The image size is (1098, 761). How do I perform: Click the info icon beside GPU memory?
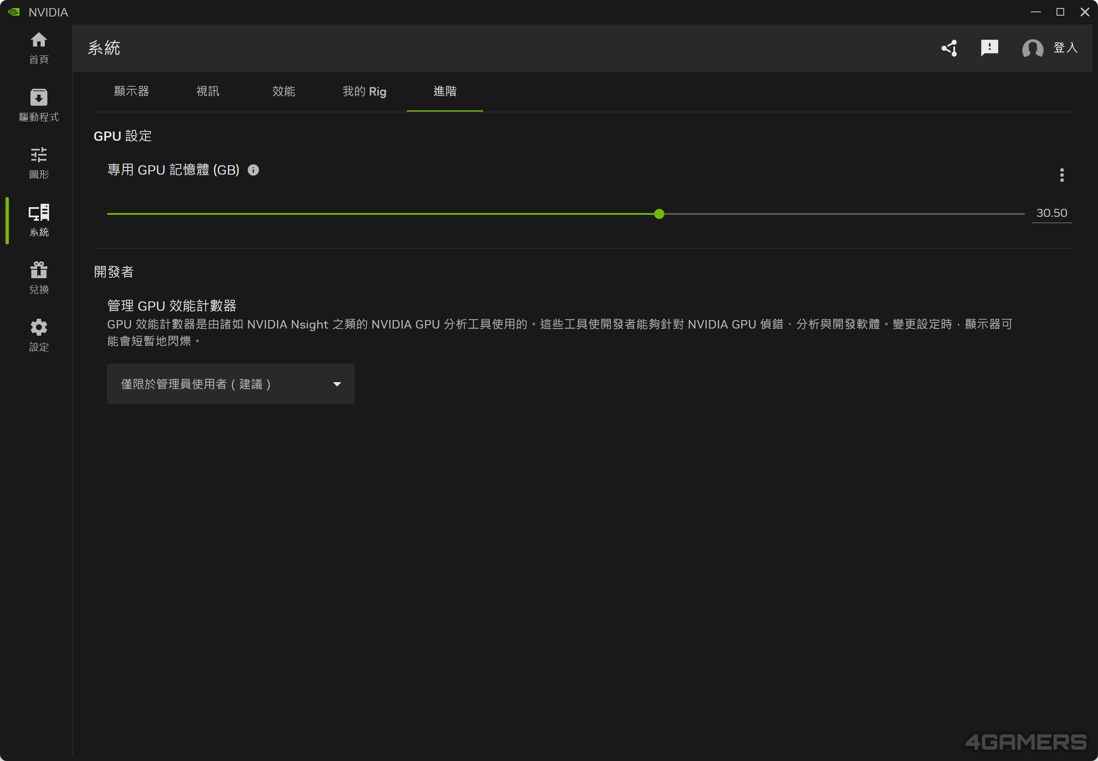point(253,170)
